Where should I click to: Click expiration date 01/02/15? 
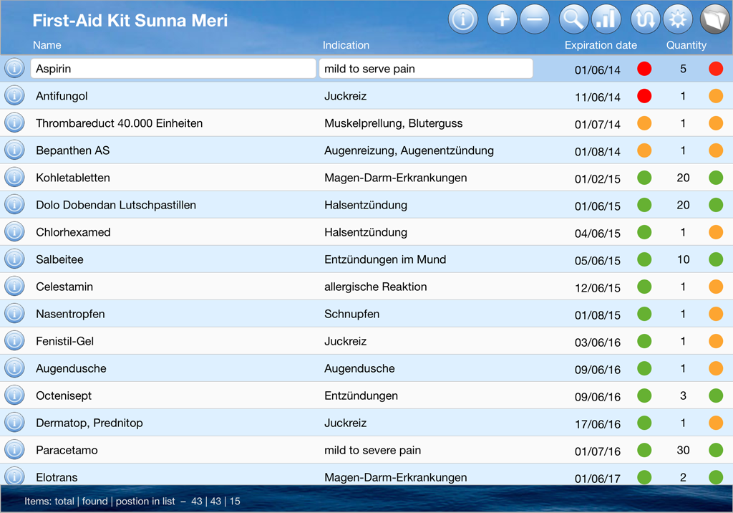click(598, 178)
